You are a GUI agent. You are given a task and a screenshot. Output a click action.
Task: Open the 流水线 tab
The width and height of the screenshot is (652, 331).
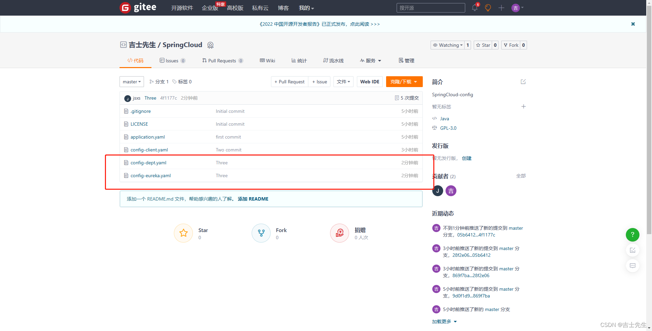[333, 61]
